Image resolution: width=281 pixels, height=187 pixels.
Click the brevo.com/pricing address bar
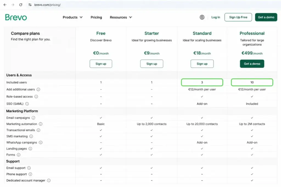click(47, 5)
